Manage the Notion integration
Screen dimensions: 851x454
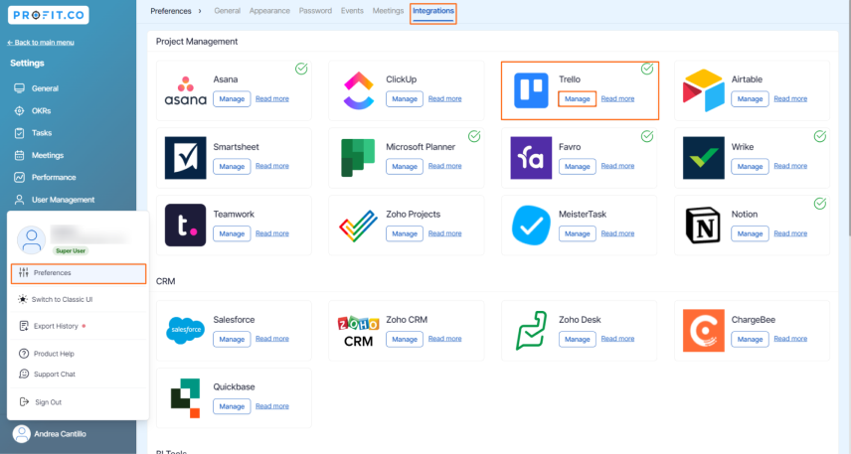[x=750, y=233]
